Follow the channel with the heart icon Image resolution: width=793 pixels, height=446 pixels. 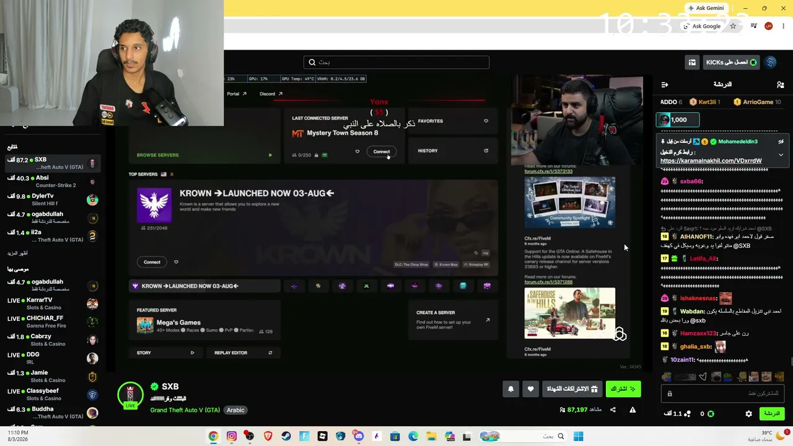click(530, 388)
